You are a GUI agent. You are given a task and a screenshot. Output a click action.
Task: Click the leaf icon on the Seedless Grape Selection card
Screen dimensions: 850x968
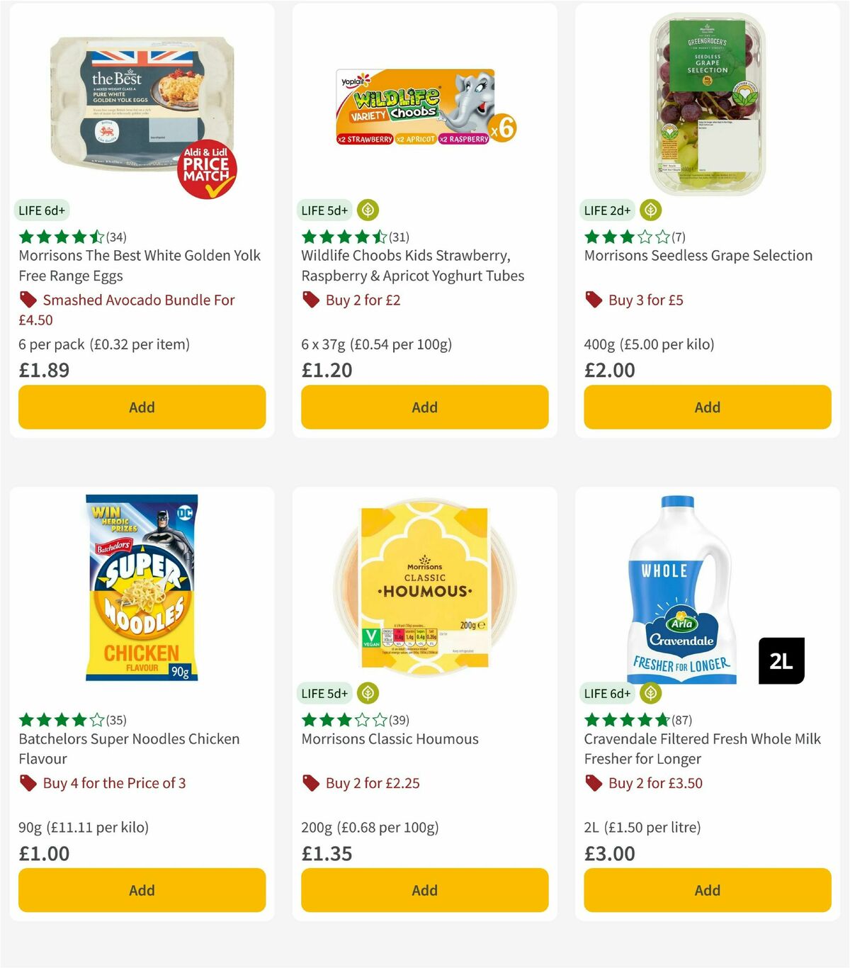650,210
